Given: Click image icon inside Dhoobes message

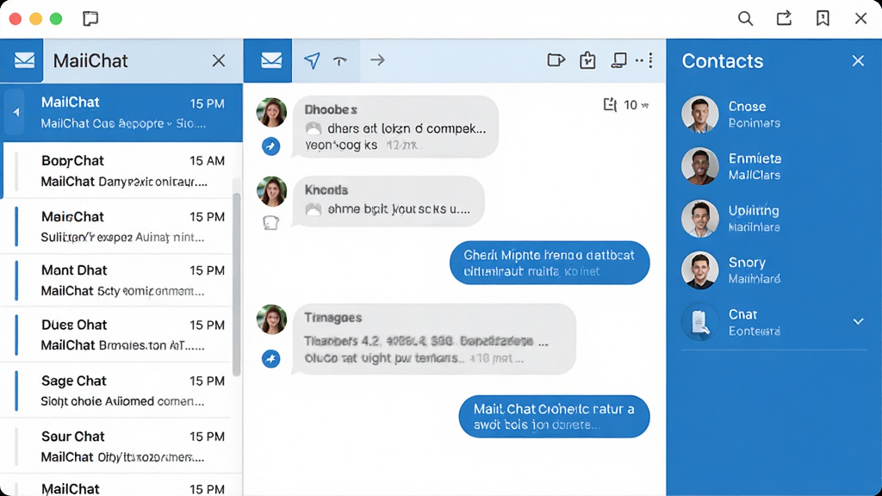Looking at the screenshot, I should point(314,129).
